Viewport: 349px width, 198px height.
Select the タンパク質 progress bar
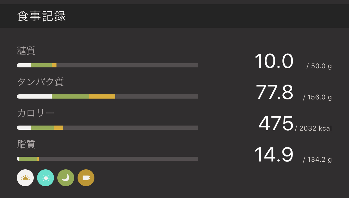pos(107,97)
